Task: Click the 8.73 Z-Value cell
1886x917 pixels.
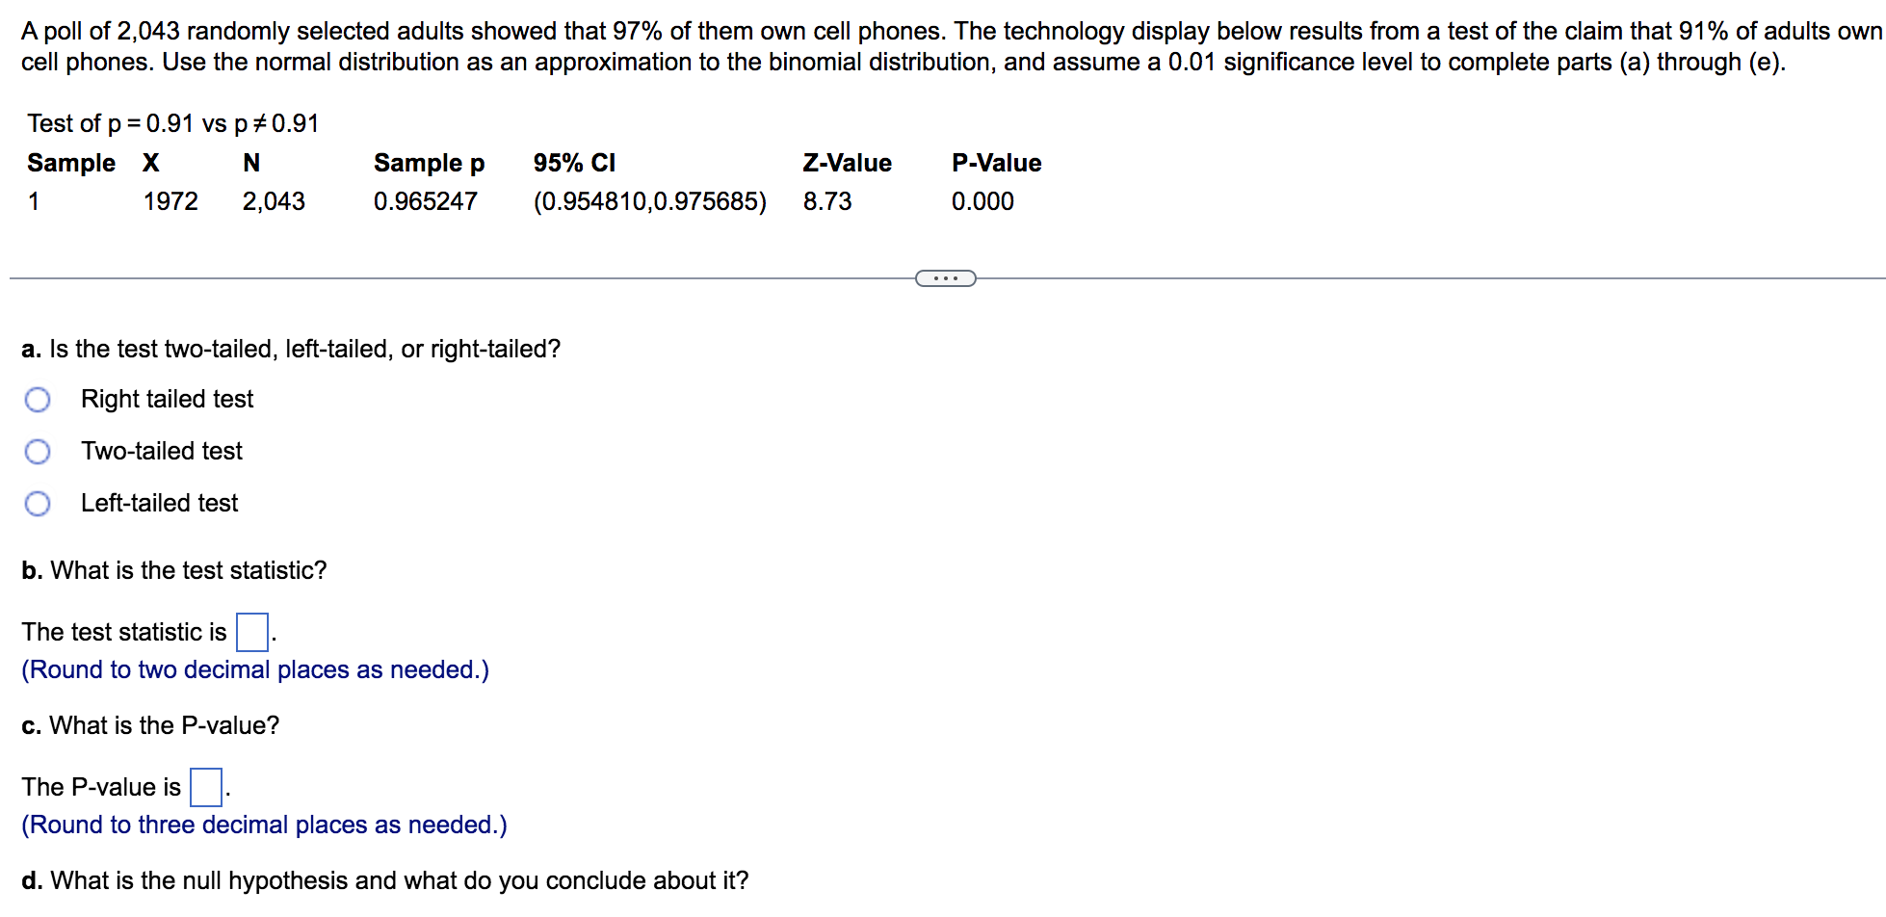Action: pos(827,201)
